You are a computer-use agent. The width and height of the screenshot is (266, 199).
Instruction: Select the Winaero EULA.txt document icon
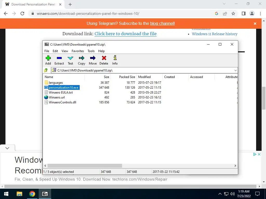[x=46, y=93]
